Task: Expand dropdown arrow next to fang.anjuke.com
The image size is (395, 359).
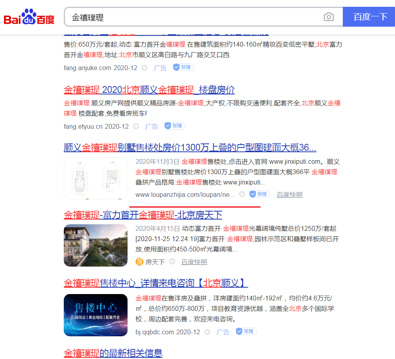Action: [x=144, y=68]
